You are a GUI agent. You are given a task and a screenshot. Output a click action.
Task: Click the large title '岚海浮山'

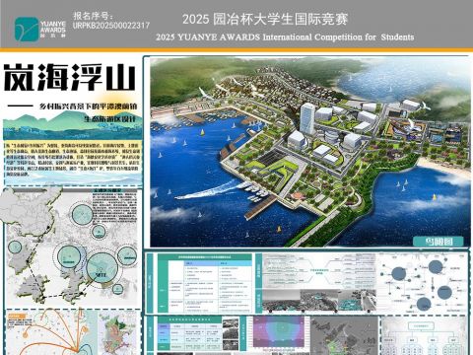click(x=70, y=78)
